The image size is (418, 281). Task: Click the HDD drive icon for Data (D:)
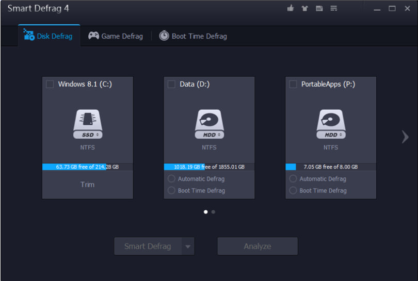[x=210, y=124]
